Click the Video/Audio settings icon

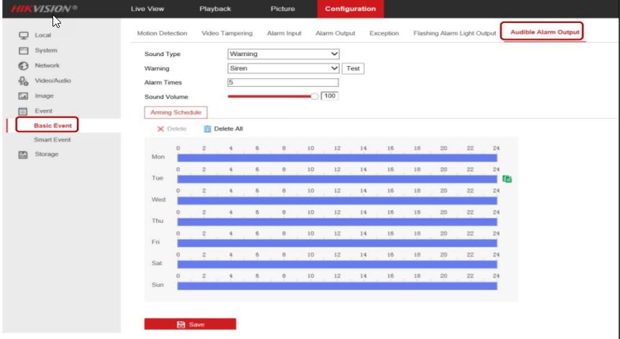(23, 81)
